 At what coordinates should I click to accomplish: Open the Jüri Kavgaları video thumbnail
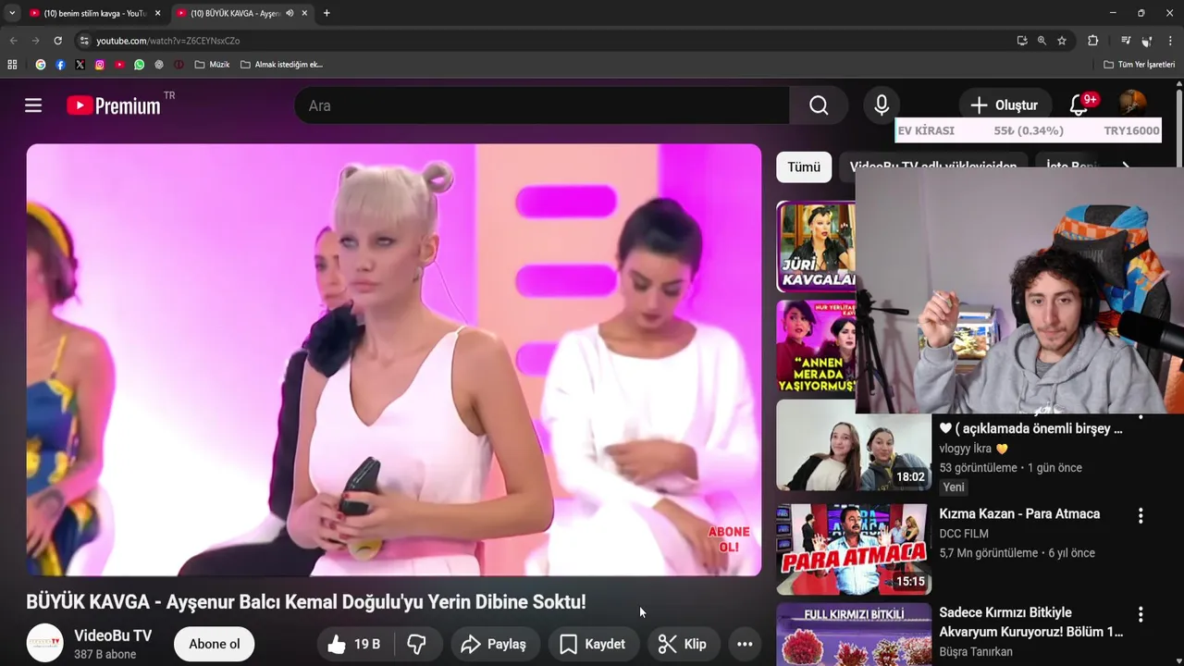tap(816, 246)
